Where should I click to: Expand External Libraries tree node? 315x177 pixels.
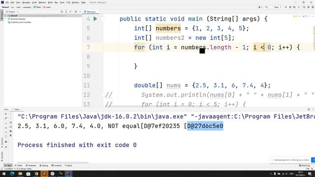click(6, 19)
